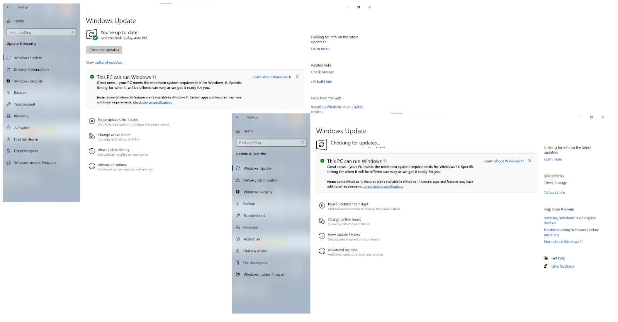The image size is (618, 322).
Task: Open More about Windows 11 link
Action: click(x=563, y=242)
